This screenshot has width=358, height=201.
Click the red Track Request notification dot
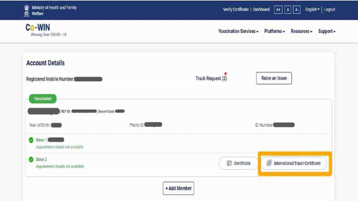tap(225, 74)
